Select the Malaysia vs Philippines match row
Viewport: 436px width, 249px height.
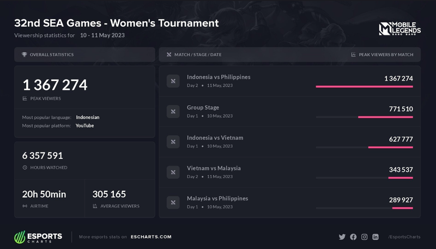(x=289, y=202)
